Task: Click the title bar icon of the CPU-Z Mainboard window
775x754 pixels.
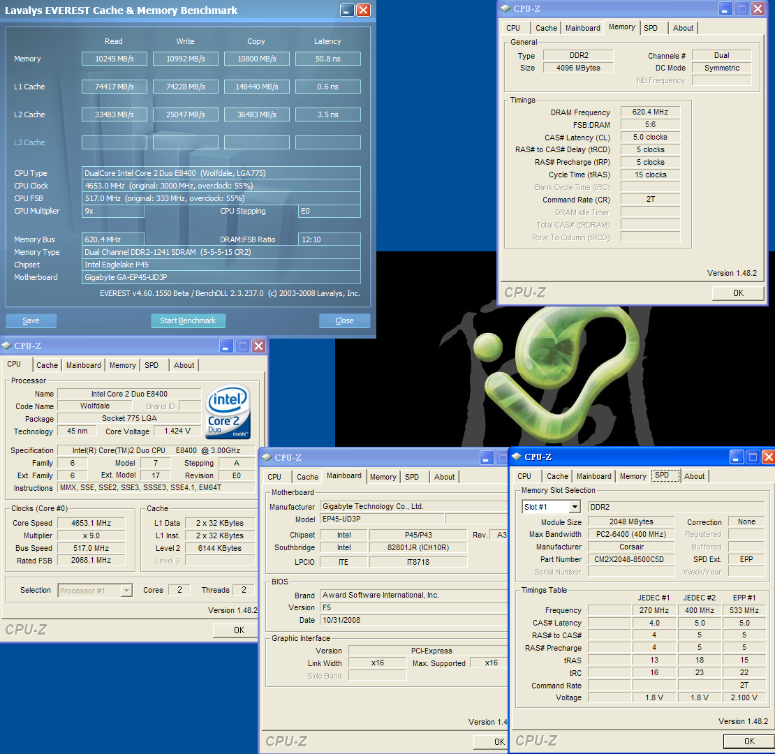Action: click(266, 458)
